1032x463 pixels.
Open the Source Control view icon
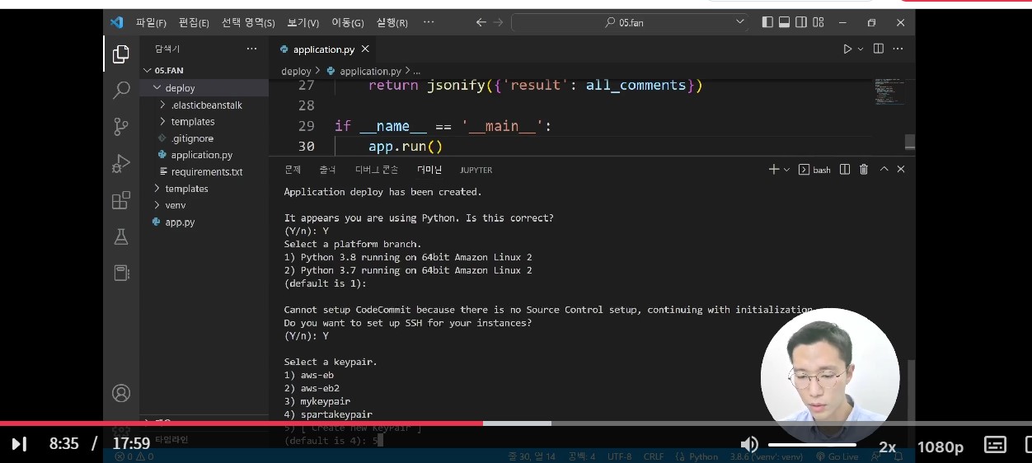tap(121, 126)
